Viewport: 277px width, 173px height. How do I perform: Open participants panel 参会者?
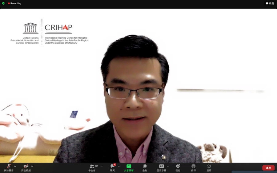pyautogui.click(x=92, y=168)
